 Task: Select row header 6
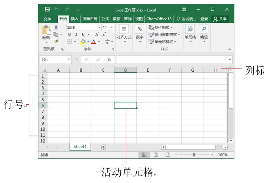[42, 105]
